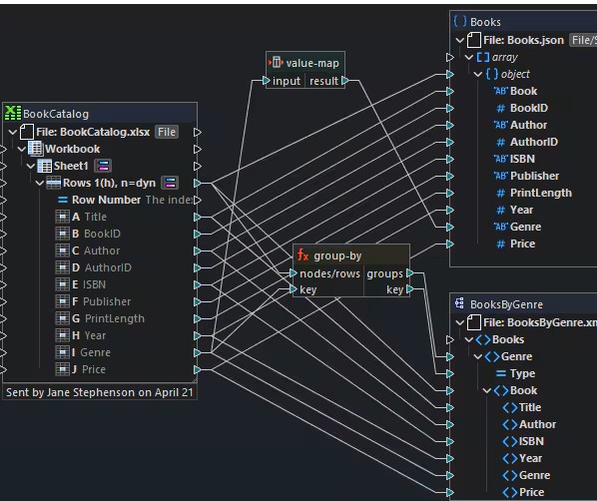Click the Excel icon beside BookCatalog

13,113
